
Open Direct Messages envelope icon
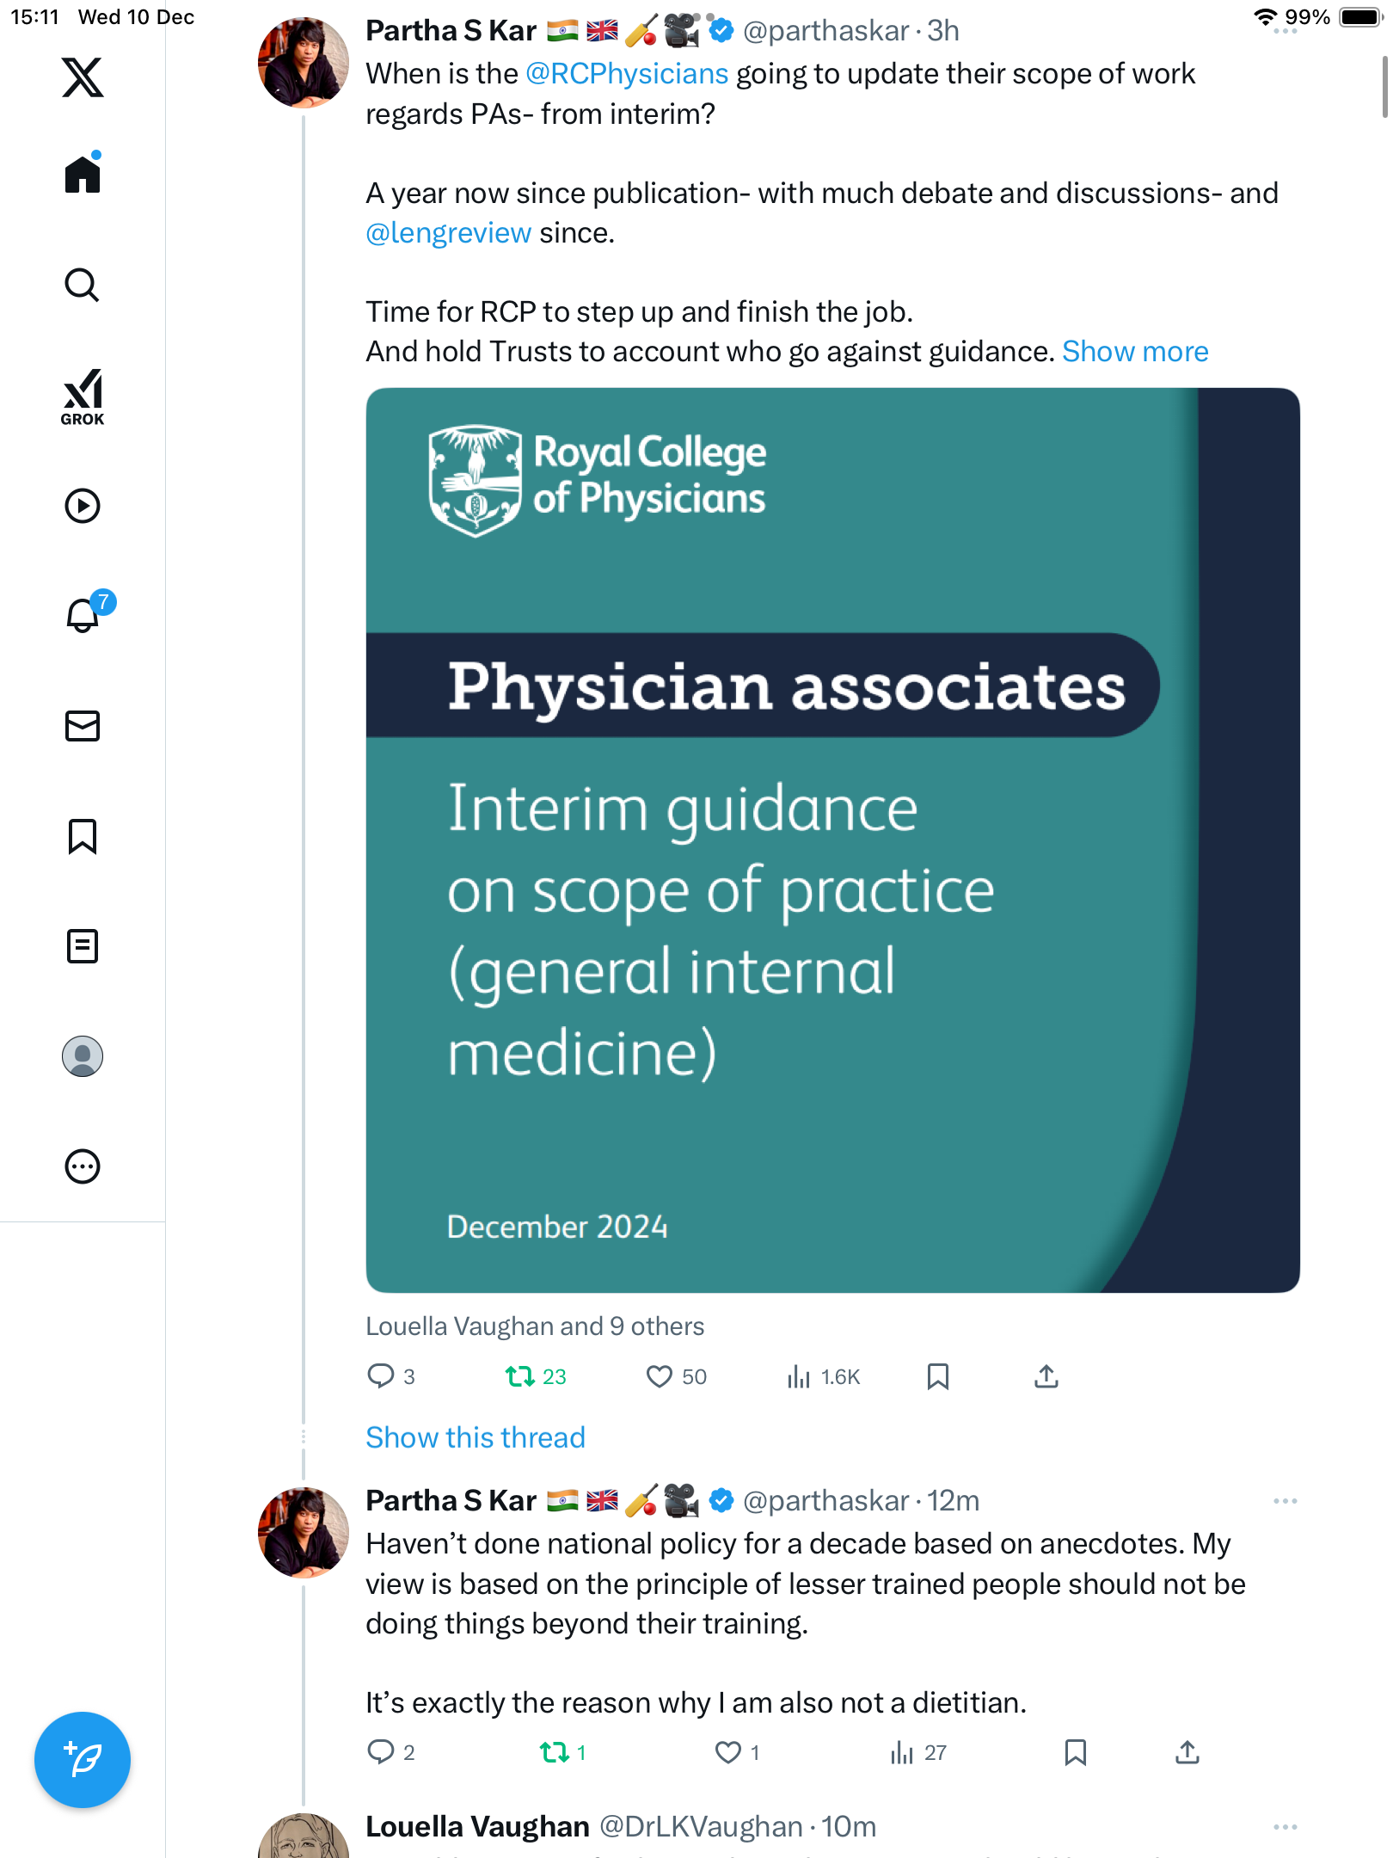pos(83,726)
